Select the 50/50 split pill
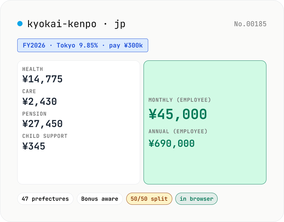This screenshot has height=222, width=284. click(149, 199)
